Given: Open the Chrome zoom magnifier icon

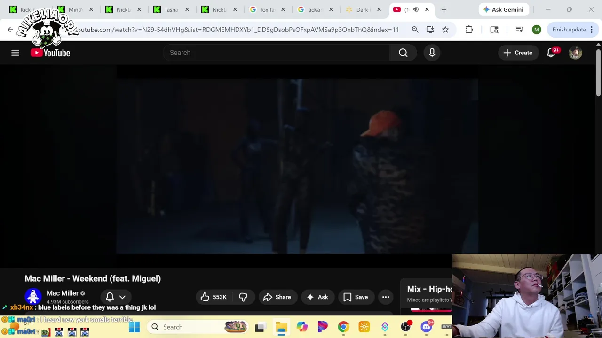Looking at the screenshot, I should pos(415,30).
